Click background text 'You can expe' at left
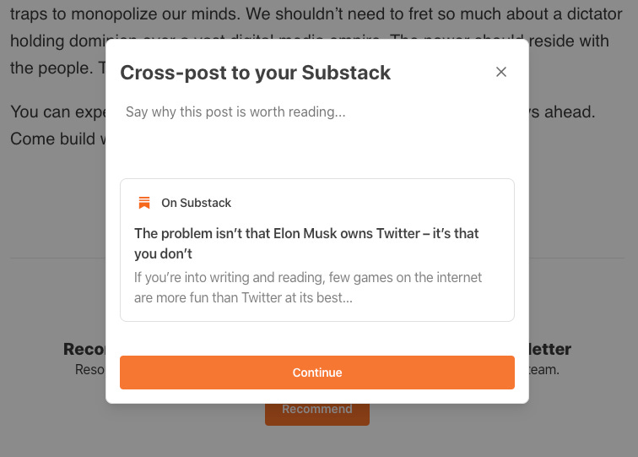Viewport: 638px width, 457px height. click(x=57, y=112)
